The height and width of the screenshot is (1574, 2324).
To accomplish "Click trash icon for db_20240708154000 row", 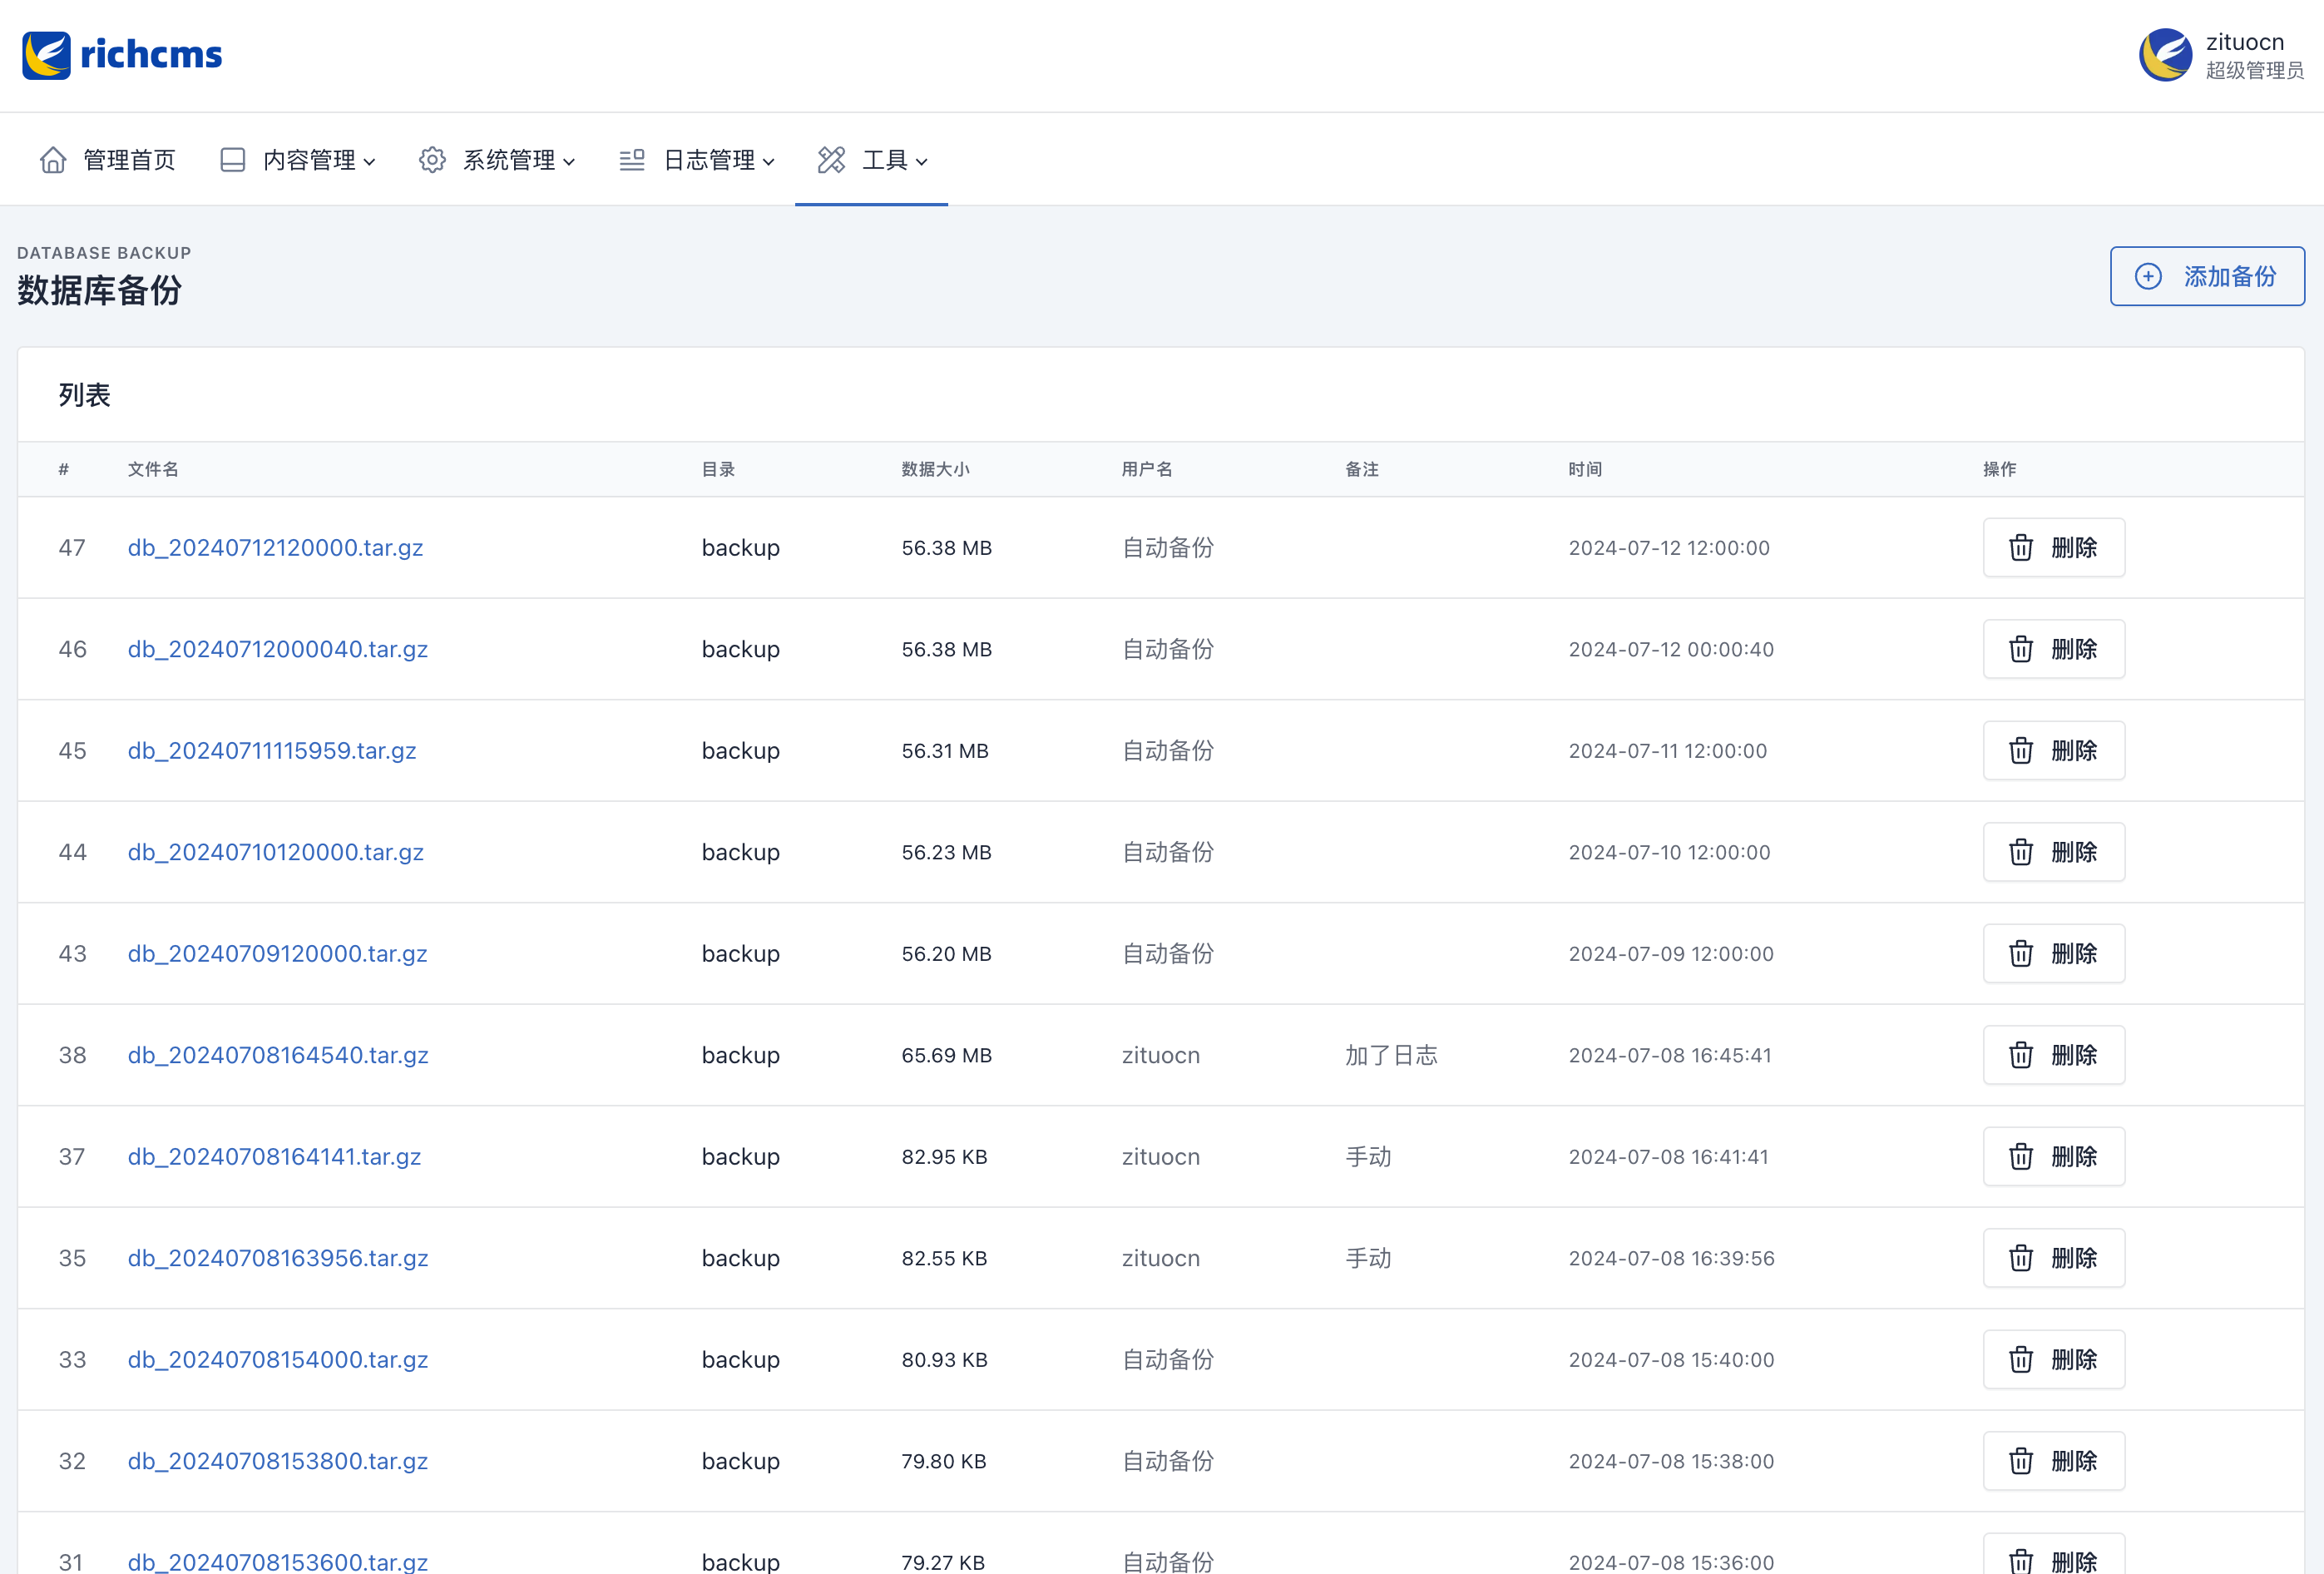I will [2021, 1359].
